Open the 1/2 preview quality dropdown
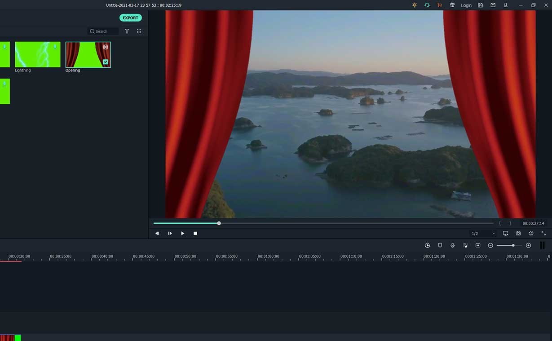The height and width of the screenshot is (341, 552). 483,234
